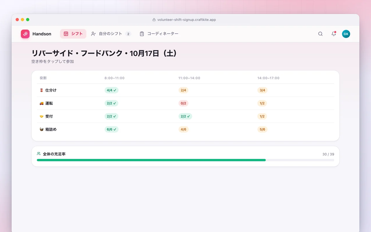Select 受付 8:00–11:00 slot showing 2/2
The image size is (371, 232).
pyautogui.click(x=112, y=116)
